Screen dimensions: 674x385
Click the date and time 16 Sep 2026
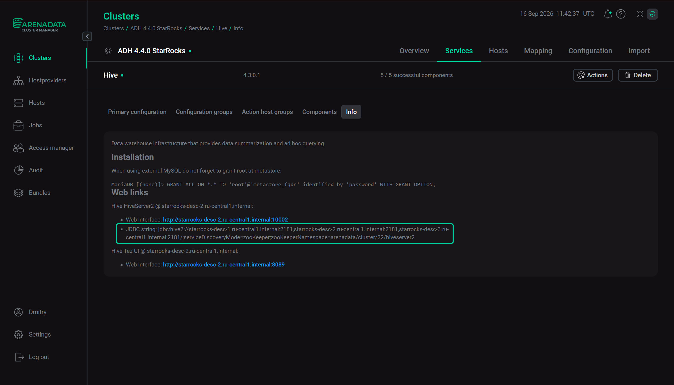coord(557,14)
